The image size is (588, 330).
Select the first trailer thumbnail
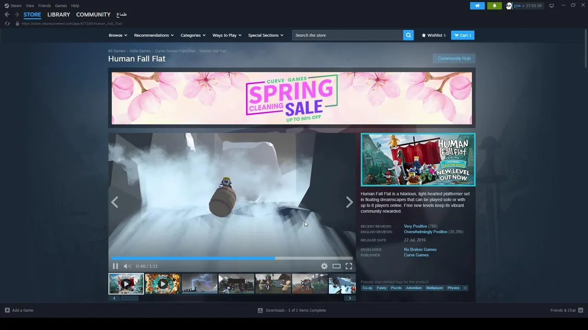coord(126,284)
